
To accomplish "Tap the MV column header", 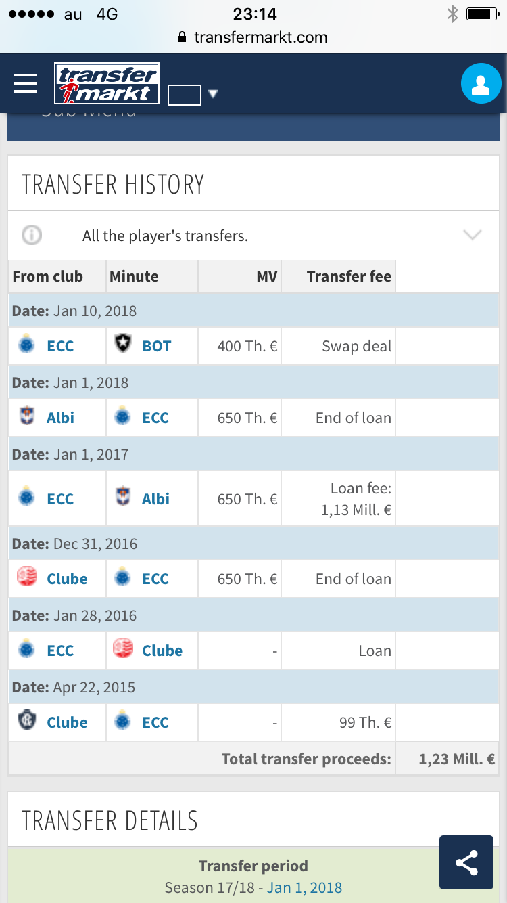I will [268, 276].
